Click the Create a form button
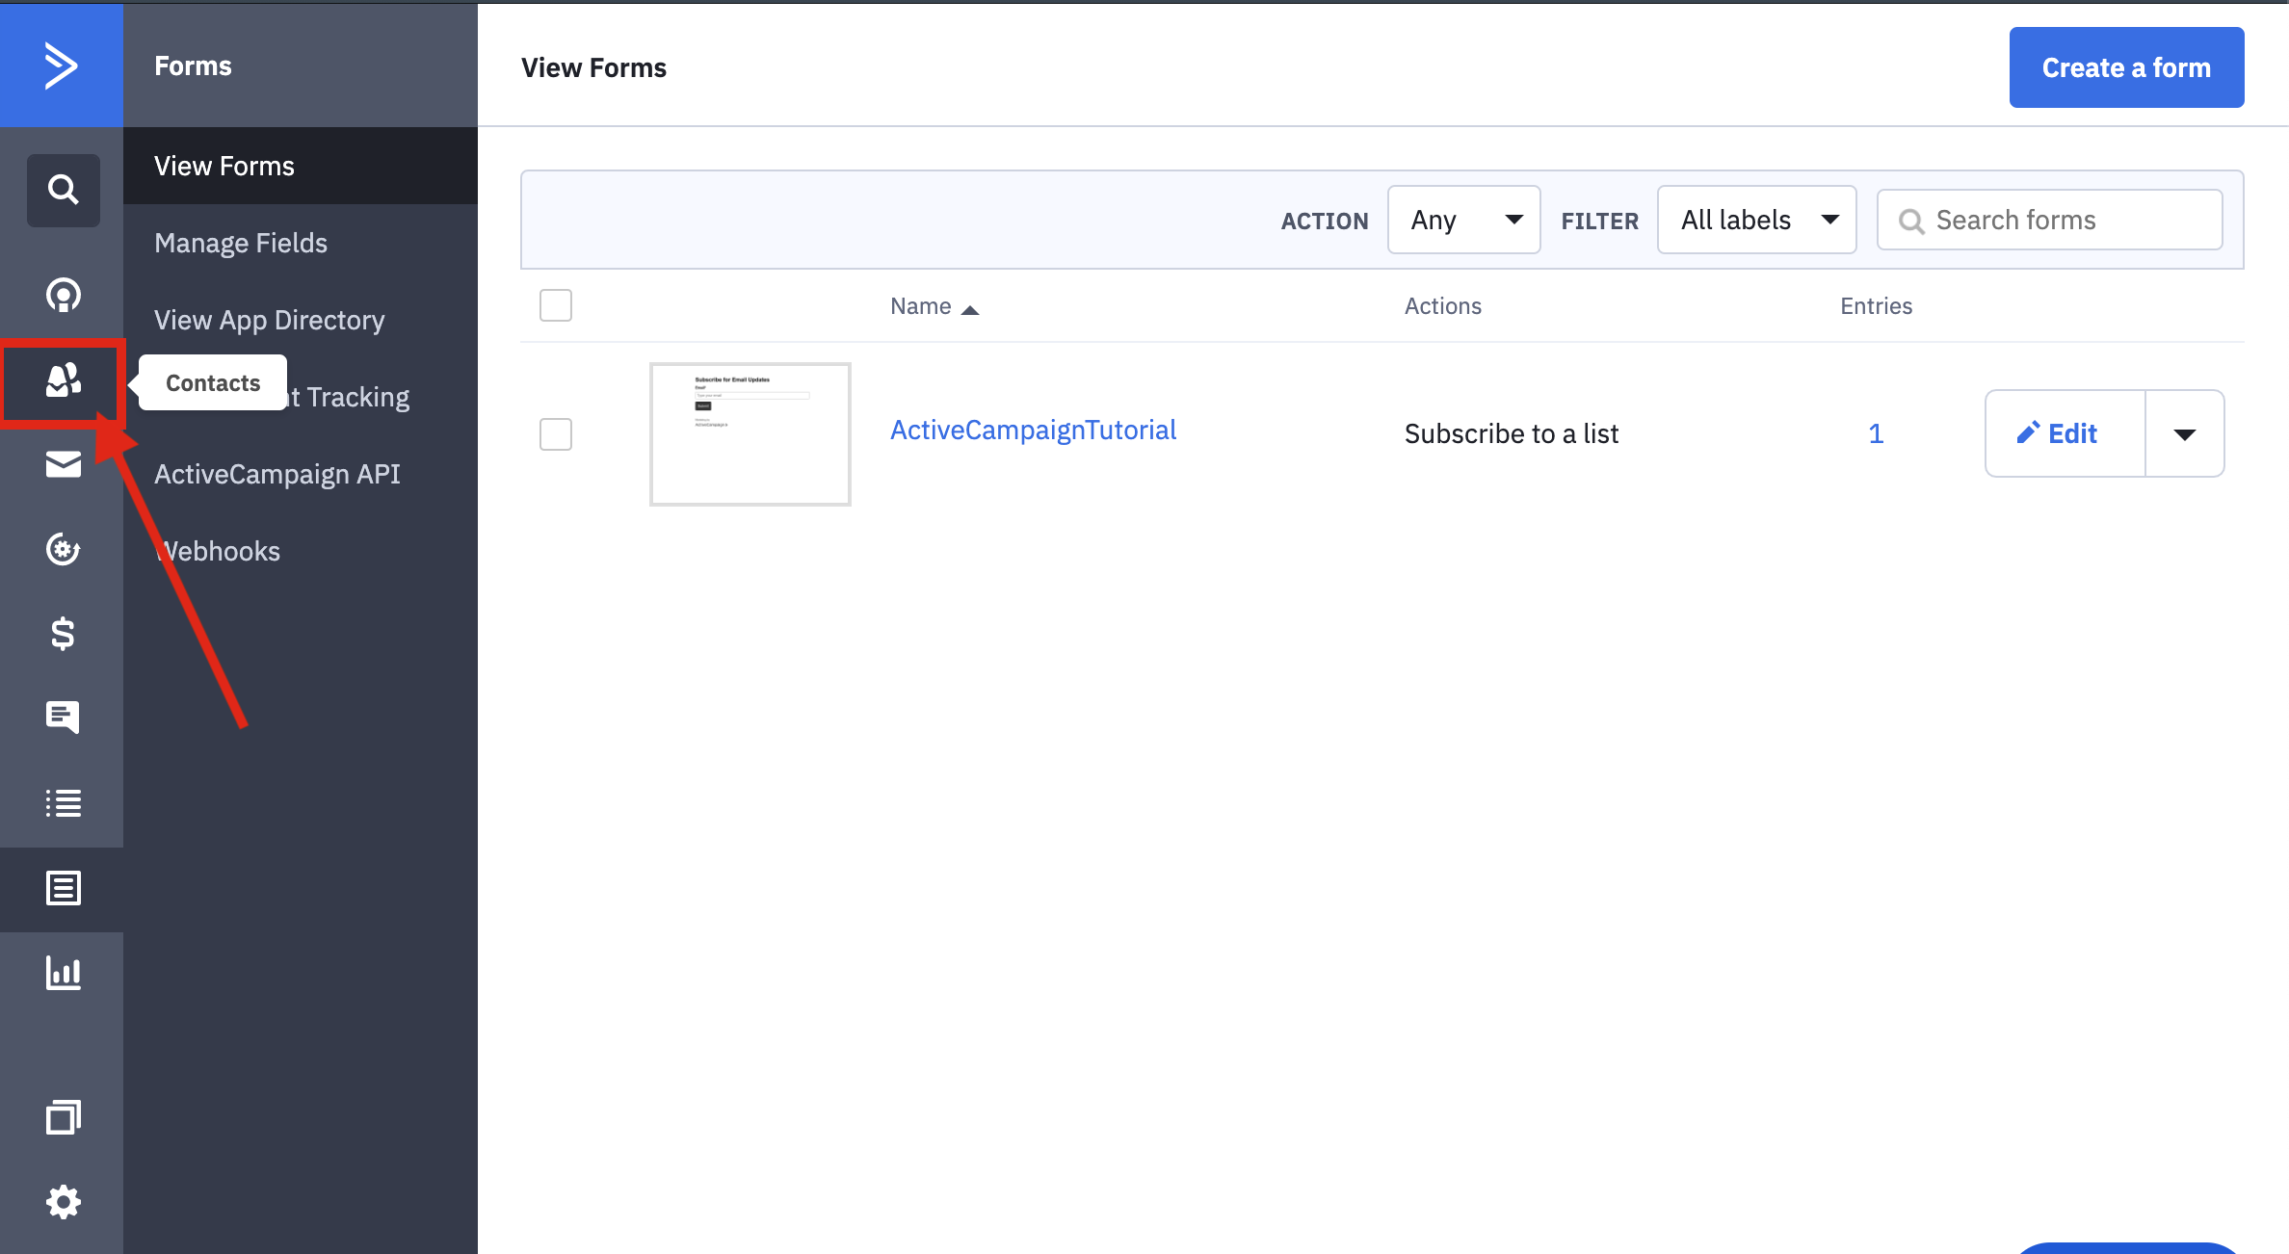2289x1254 pixels. (x=2126, y=67)
